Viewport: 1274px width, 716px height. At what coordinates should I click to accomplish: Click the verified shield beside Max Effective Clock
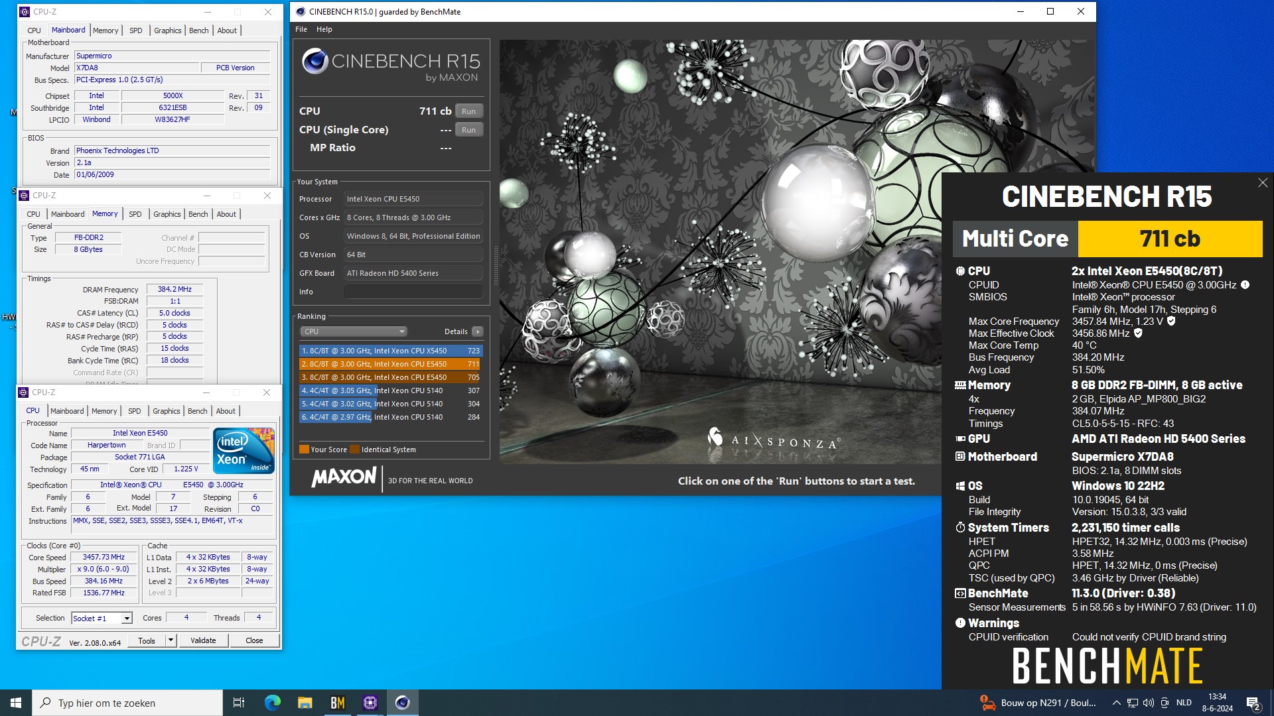1138,333
